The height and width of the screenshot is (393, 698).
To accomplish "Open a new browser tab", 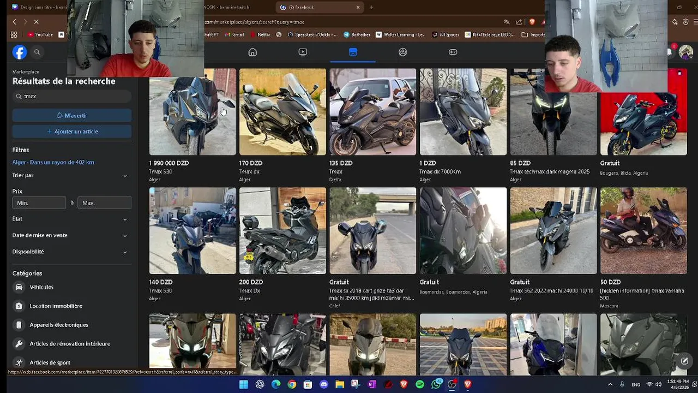I will point(371,7).
